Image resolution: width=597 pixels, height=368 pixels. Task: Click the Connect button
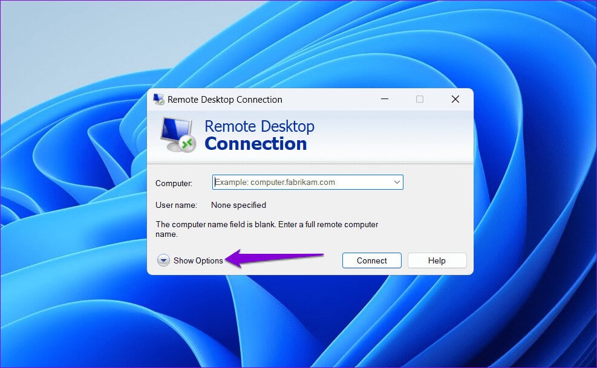pos(371,260)
